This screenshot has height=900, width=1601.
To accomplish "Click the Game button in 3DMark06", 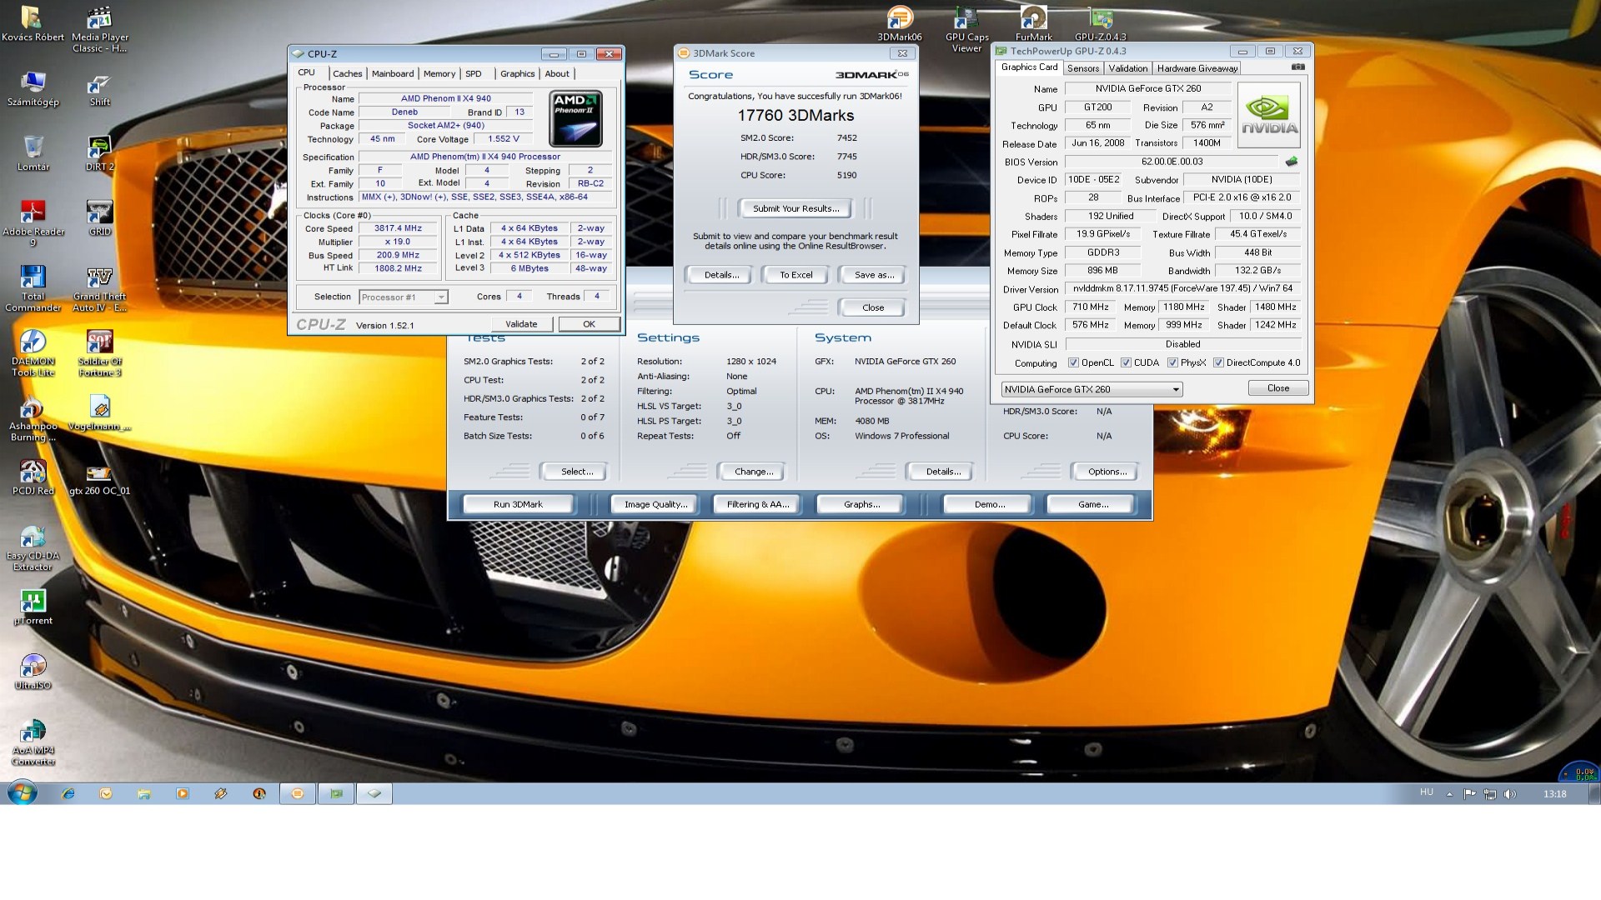I will [x=1092, y=504].
